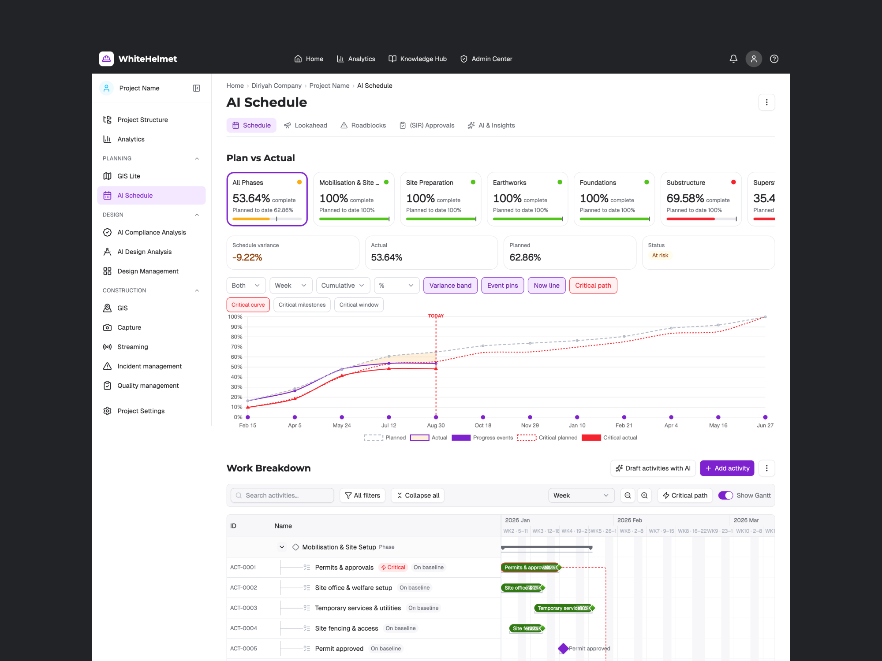Switch to the Roadblocks tab

363,126
